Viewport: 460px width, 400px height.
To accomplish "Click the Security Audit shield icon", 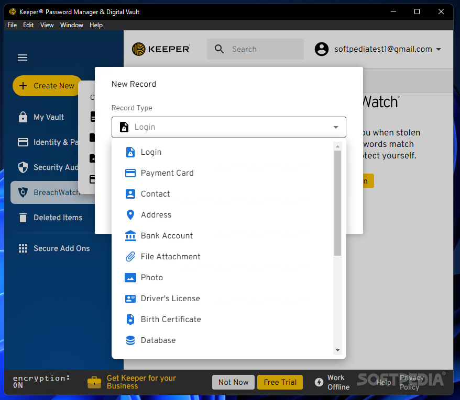I will tap(23, 167).
